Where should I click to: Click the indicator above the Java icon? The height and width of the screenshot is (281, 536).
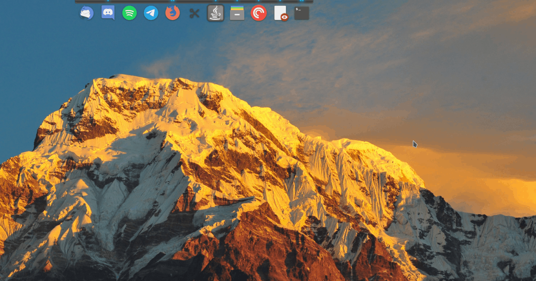point(215,2)
